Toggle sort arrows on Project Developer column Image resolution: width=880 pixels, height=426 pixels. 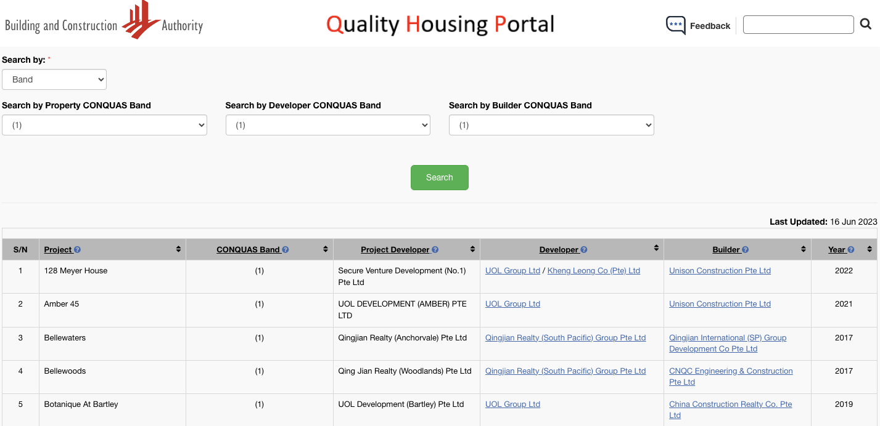coord(472,249)
